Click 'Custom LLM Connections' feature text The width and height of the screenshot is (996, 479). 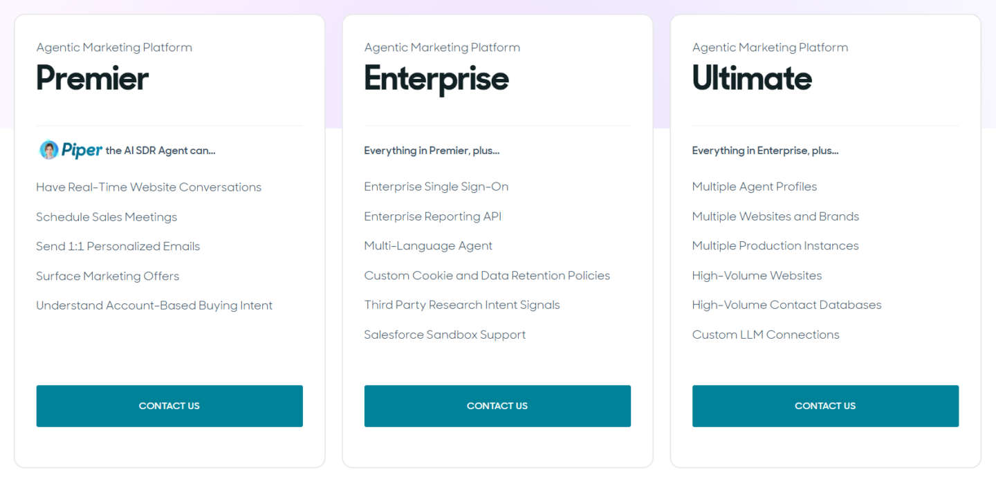(x=766, y=335)
